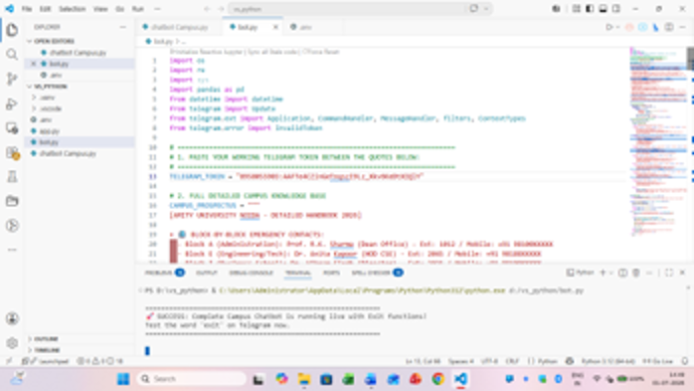Open the Copilot chat icon in title bar
Screen dimensions: 694x391
click(557, 8)
